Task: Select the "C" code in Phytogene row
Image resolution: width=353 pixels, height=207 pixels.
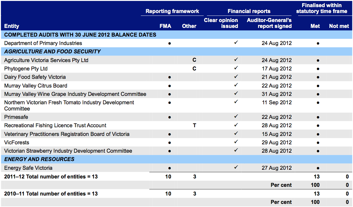Action: click(194, 69)
